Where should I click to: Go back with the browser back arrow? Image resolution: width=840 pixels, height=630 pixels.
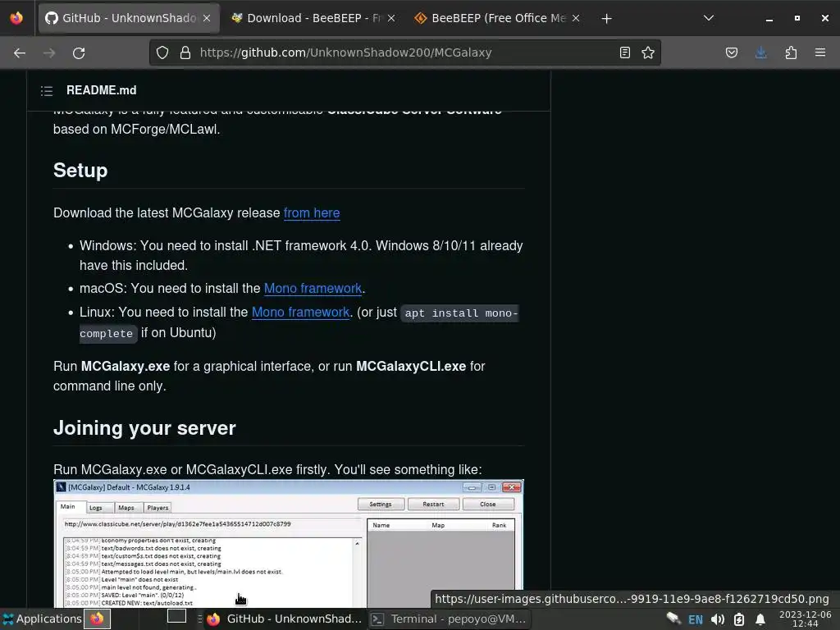coord(20,53)
